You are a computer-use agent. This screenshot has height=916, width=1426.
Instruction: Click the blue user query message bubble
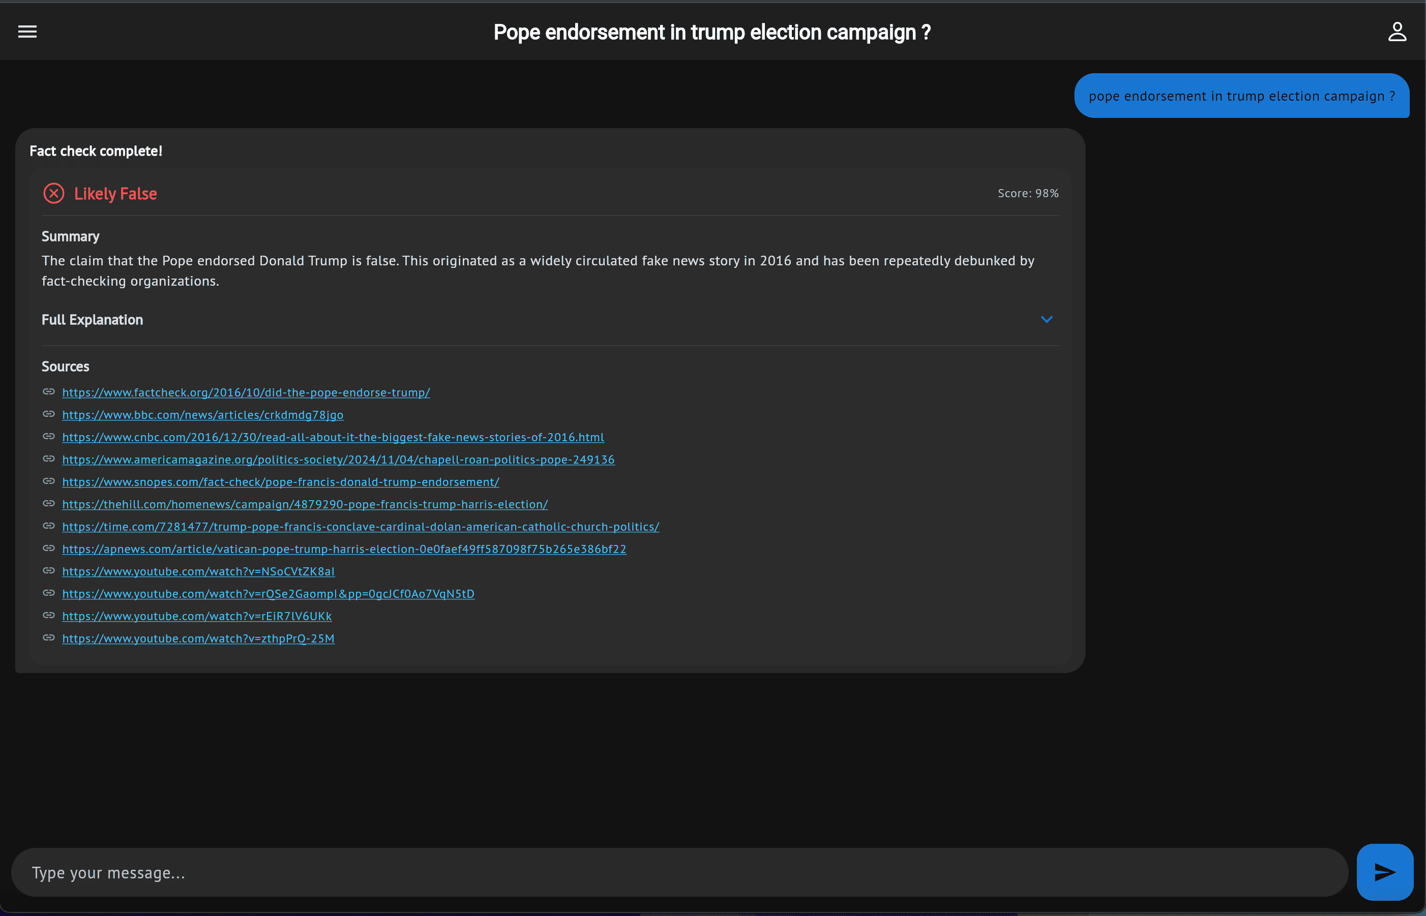1241,96
